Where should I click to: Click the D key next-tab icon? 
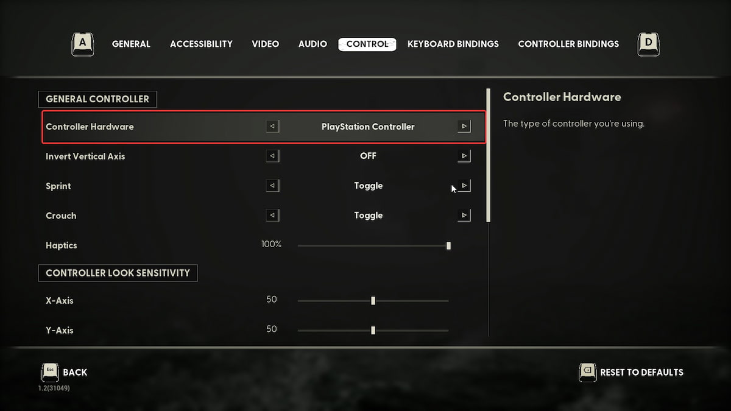648,44
